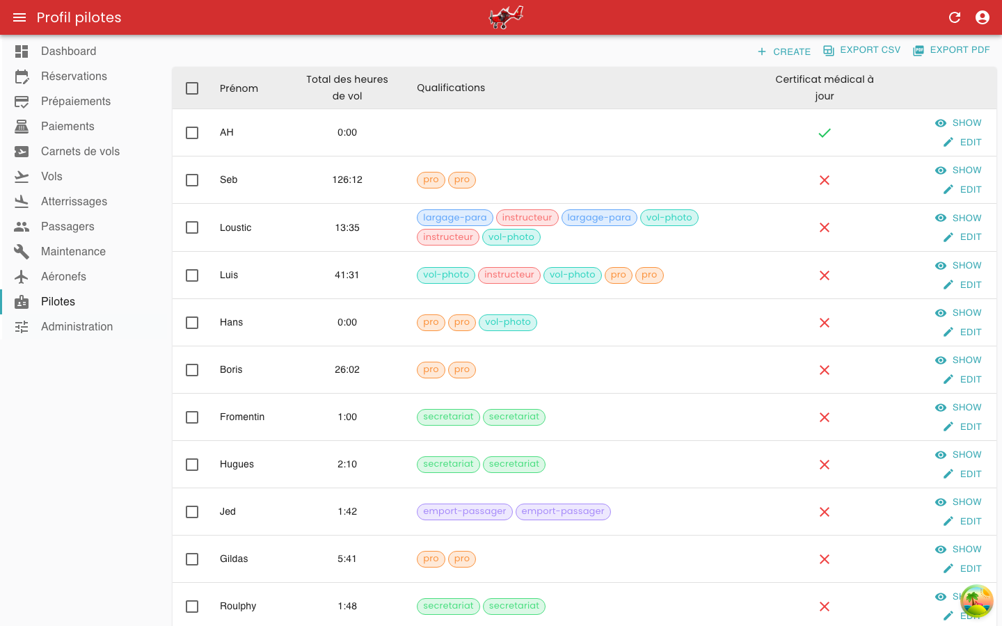Image resolution: width=1002 pixels, height=626 pixels.
Task: Check the box for pilot Seb
Action: 192,180
